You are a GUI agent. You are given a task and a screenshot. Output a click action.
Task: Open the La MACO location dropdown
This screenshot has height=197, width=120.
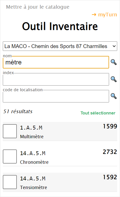click(60, 46)
